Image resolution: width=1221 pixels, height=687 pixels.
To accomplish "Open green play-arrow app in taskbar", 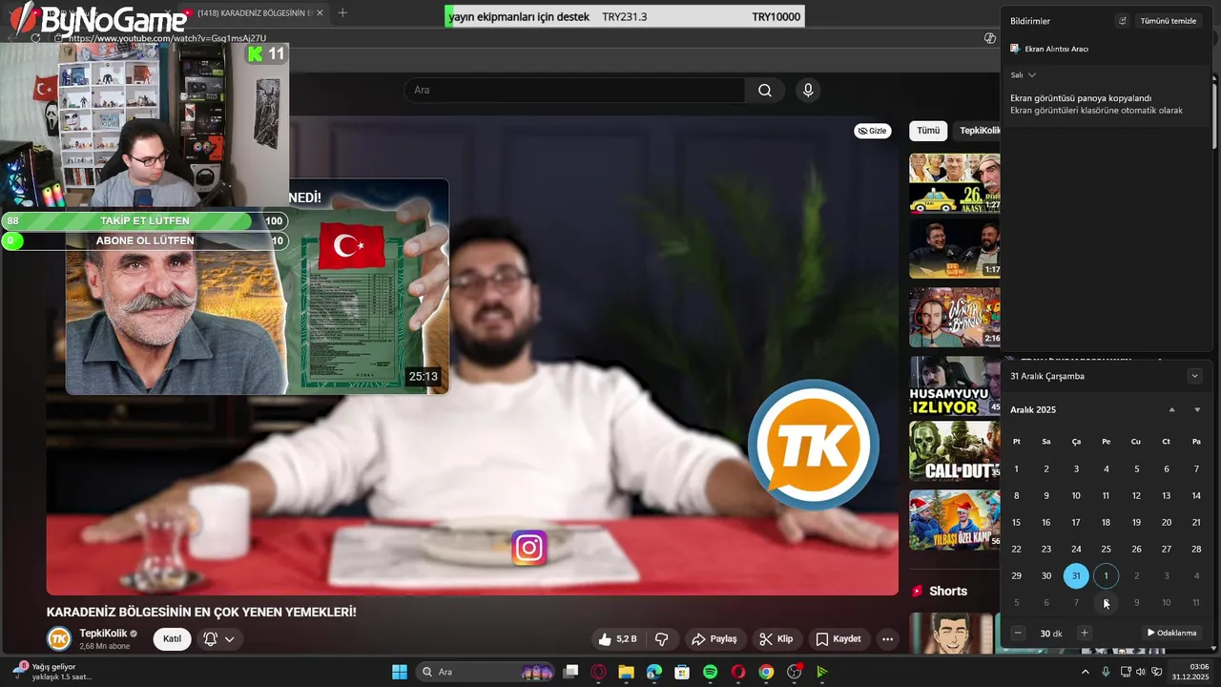I will 821,672.
